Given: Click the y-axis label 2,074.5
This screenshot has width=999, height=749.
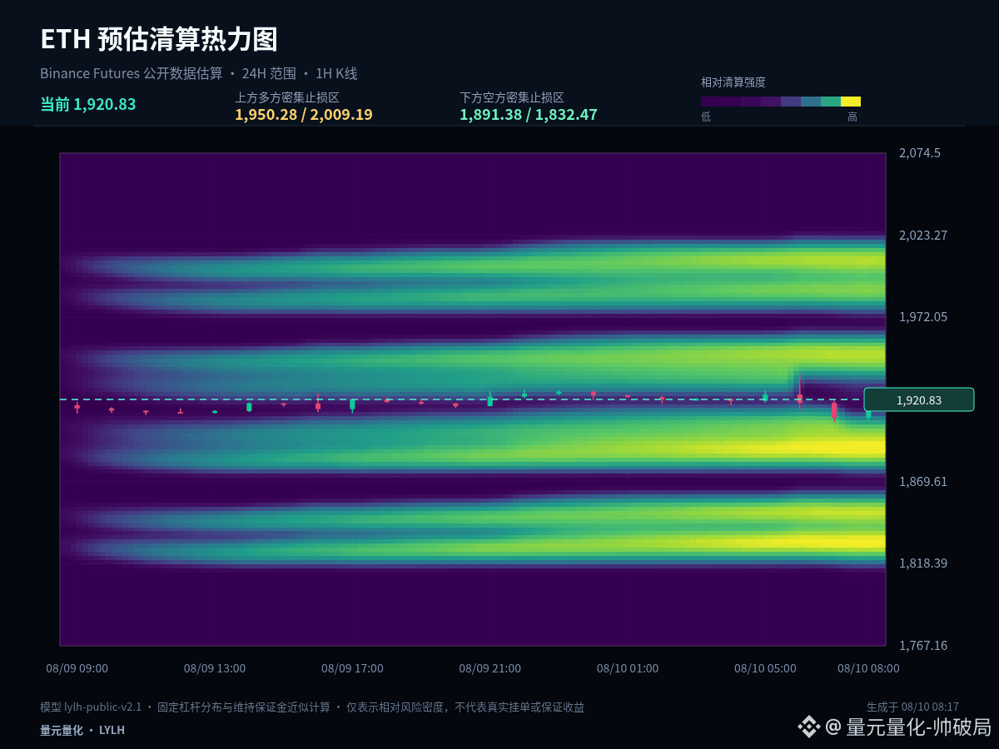Looking at the screenshot, I should click(920, 153).
